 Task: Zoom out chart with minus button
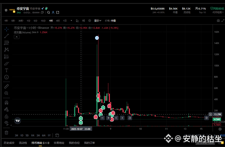click(102, 118)
